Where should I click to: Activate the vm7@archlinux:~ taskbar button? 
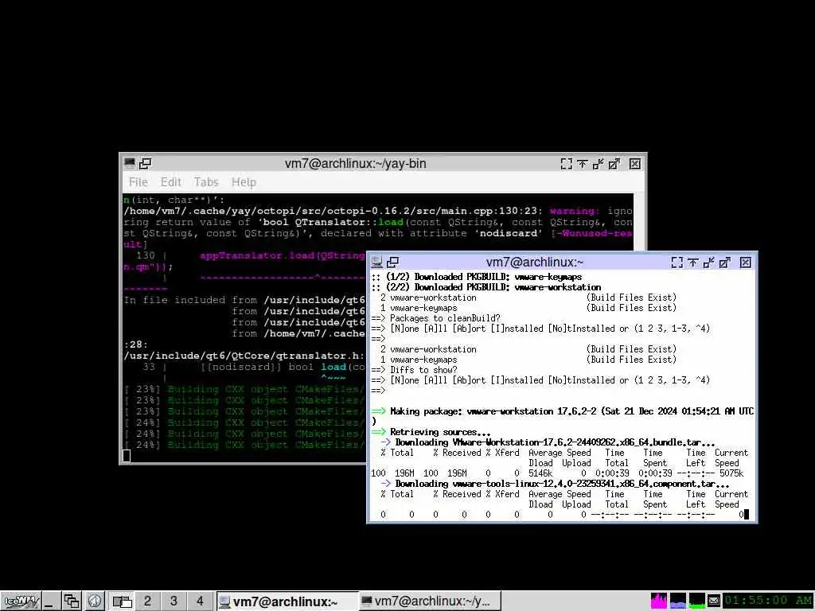click(x=287, y=601)
